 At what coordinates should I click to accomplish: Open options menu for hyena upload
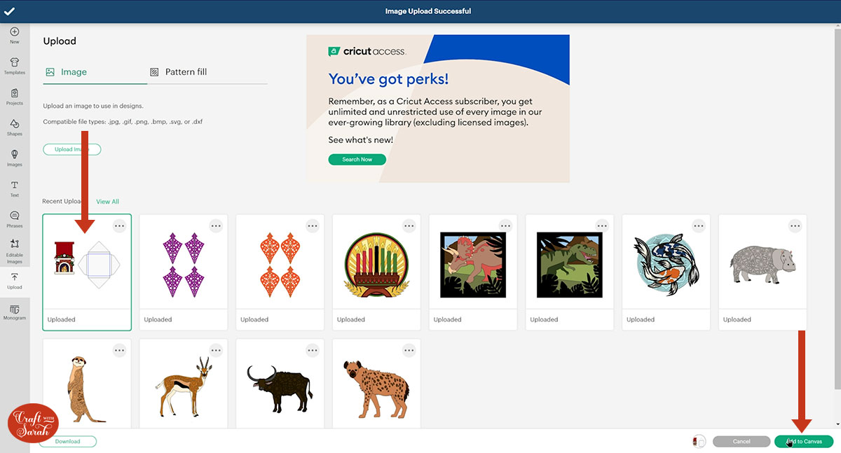(409, 350)
